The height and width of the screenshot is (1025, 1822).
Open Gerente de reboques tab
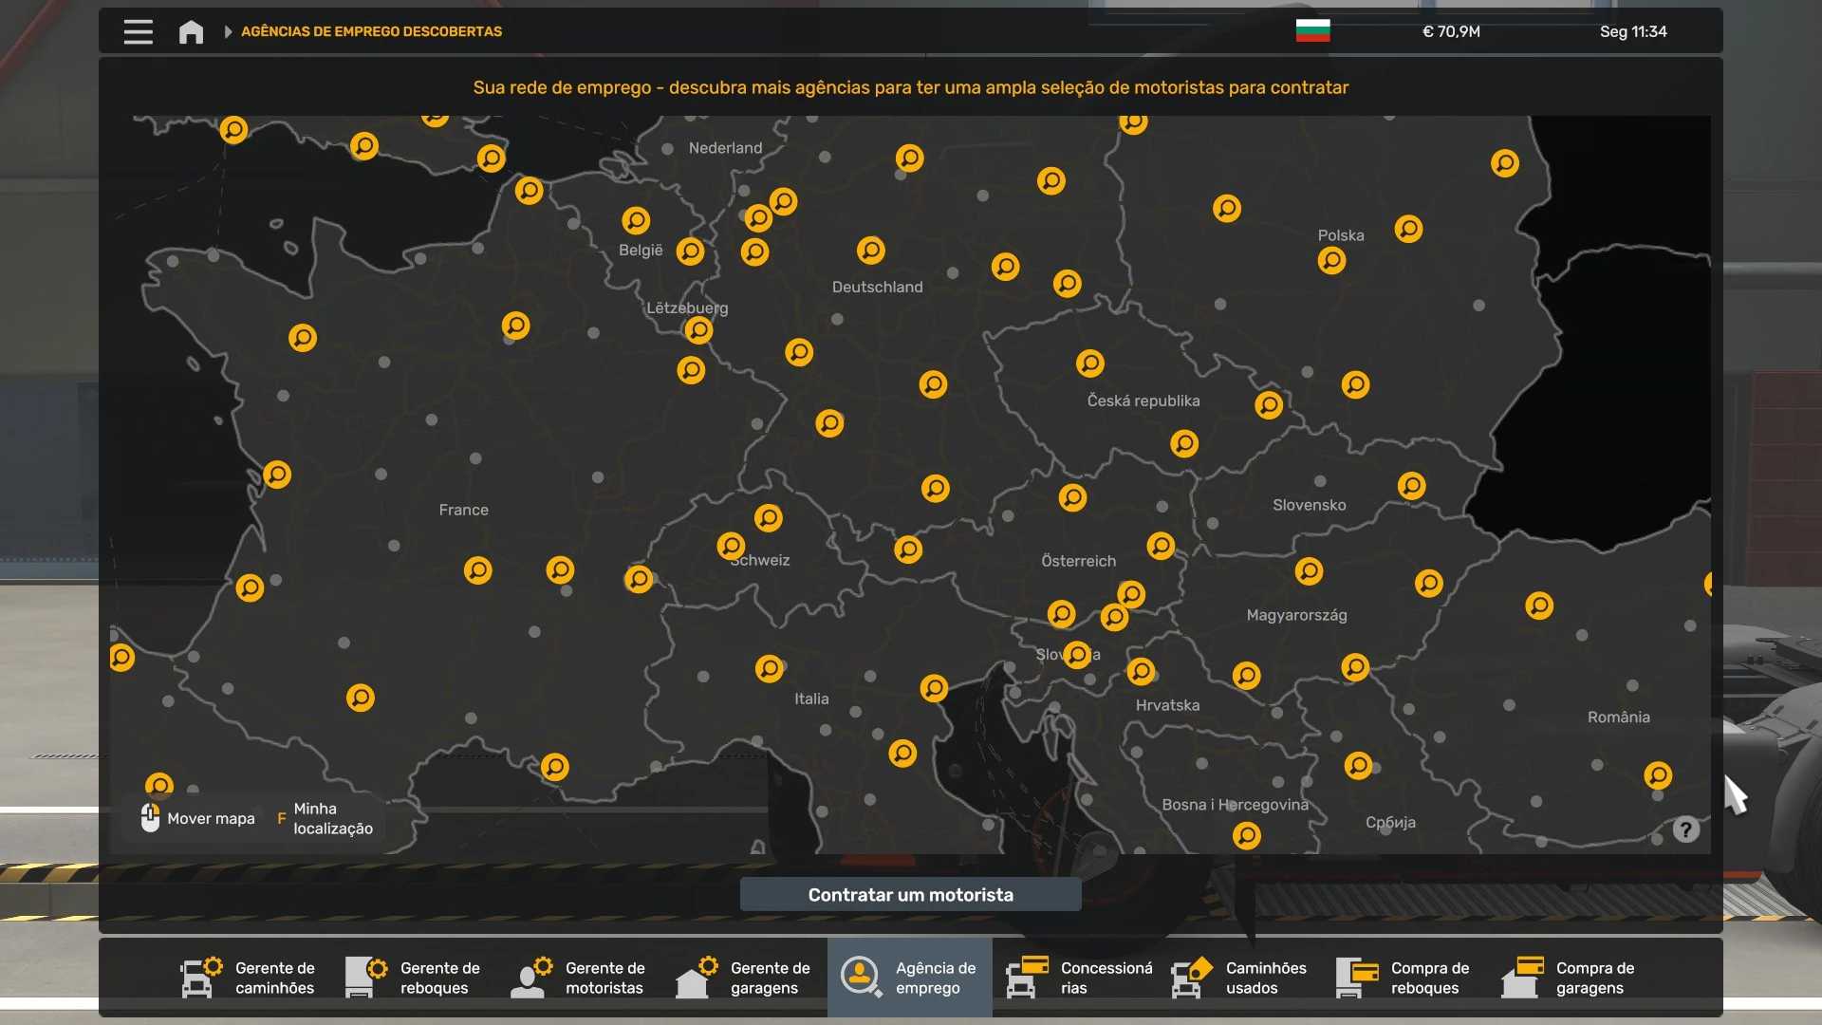pyautogui.click(x=416, y=978)
